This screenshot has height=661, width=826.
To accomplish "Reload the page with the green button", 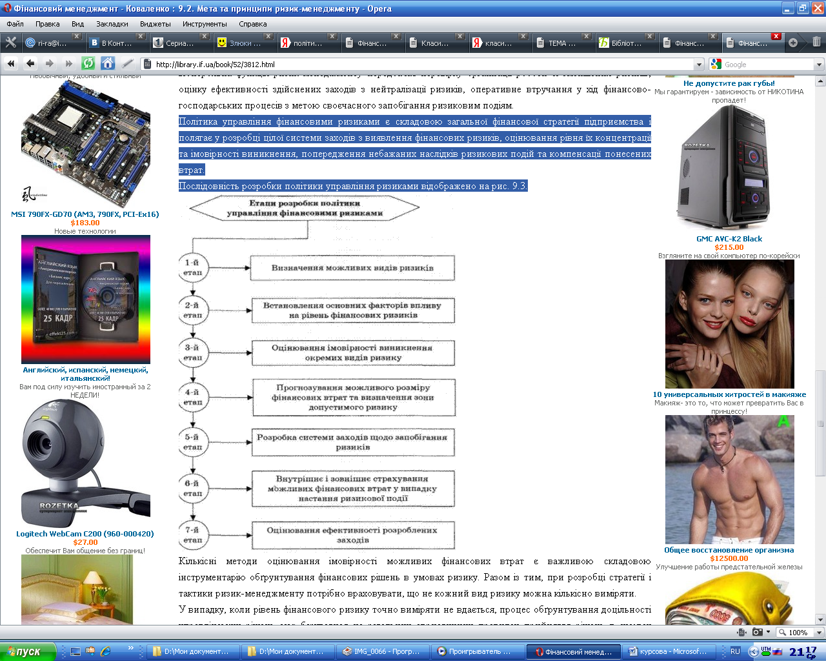I will click(88, 64).
